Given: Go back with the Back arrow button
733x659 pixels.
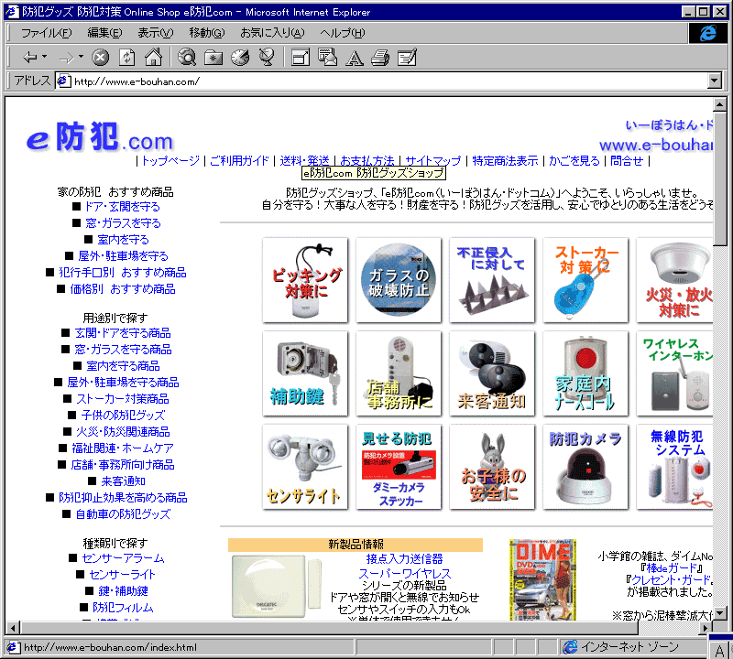Looking at the screenshot, I should tap(30, 58).
